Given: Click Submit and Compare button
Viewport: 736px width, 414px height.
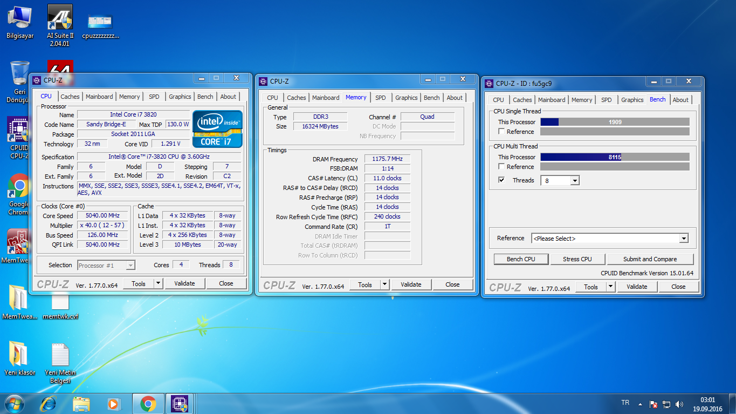Looking at the screenshot, I should 650,259.
